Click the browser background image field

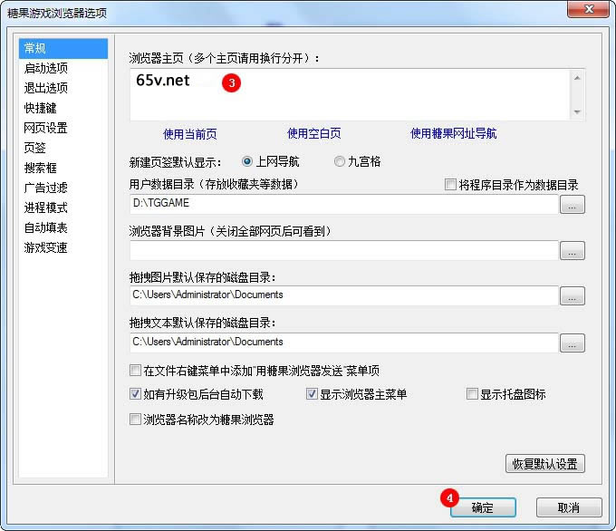click(x=344, y=250)
